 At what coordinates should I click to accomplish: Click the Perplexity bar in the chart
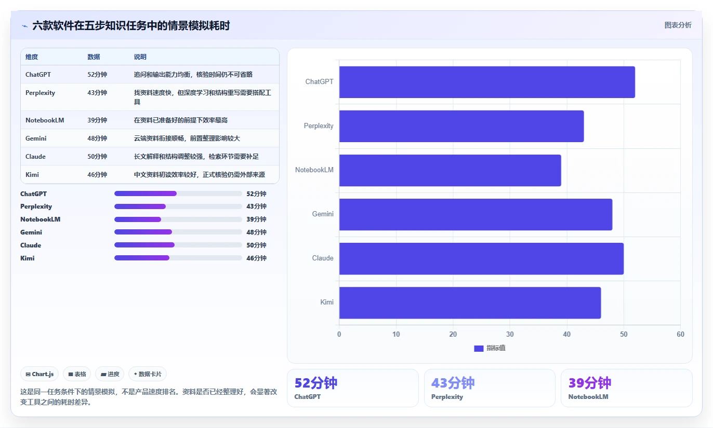461,126
